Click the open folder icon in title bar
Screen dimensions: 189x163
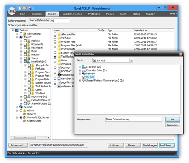(25, 8)
